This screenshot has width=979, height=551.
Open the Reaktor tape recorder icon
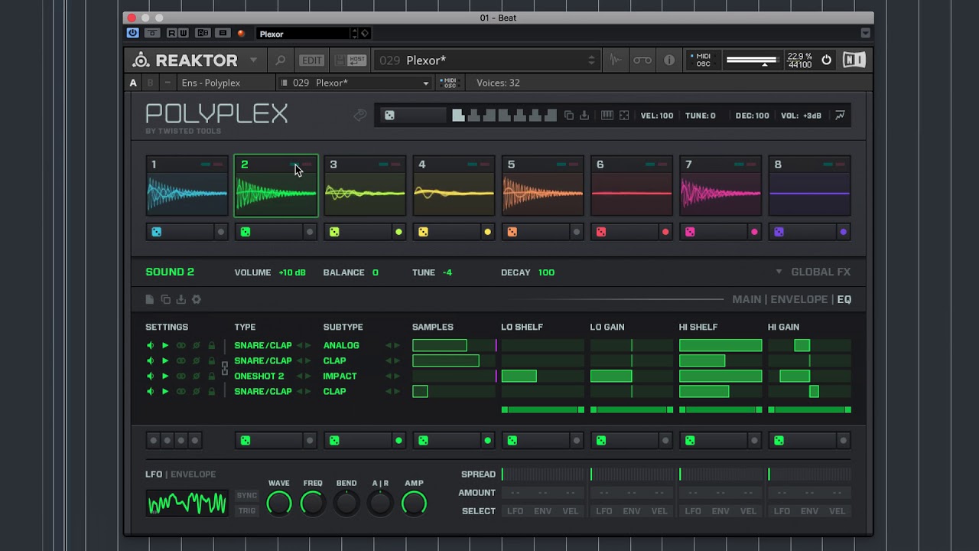click(x=642, y=60)
